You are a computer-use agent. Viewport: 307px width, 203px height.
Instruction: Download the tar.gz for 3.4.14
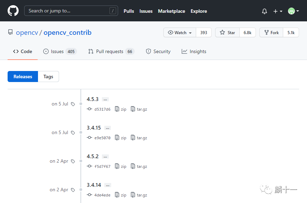(139, 195)
